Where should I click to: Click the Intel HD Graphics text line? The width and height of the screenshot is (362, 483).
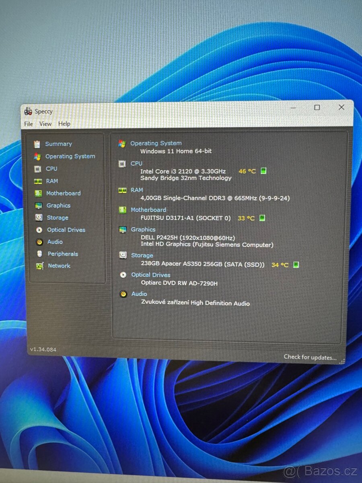(x=207, y=245)
